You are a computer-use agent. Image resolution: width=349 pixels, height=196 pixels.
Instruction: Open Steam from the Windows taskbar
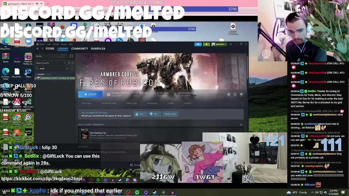(155, 192)
